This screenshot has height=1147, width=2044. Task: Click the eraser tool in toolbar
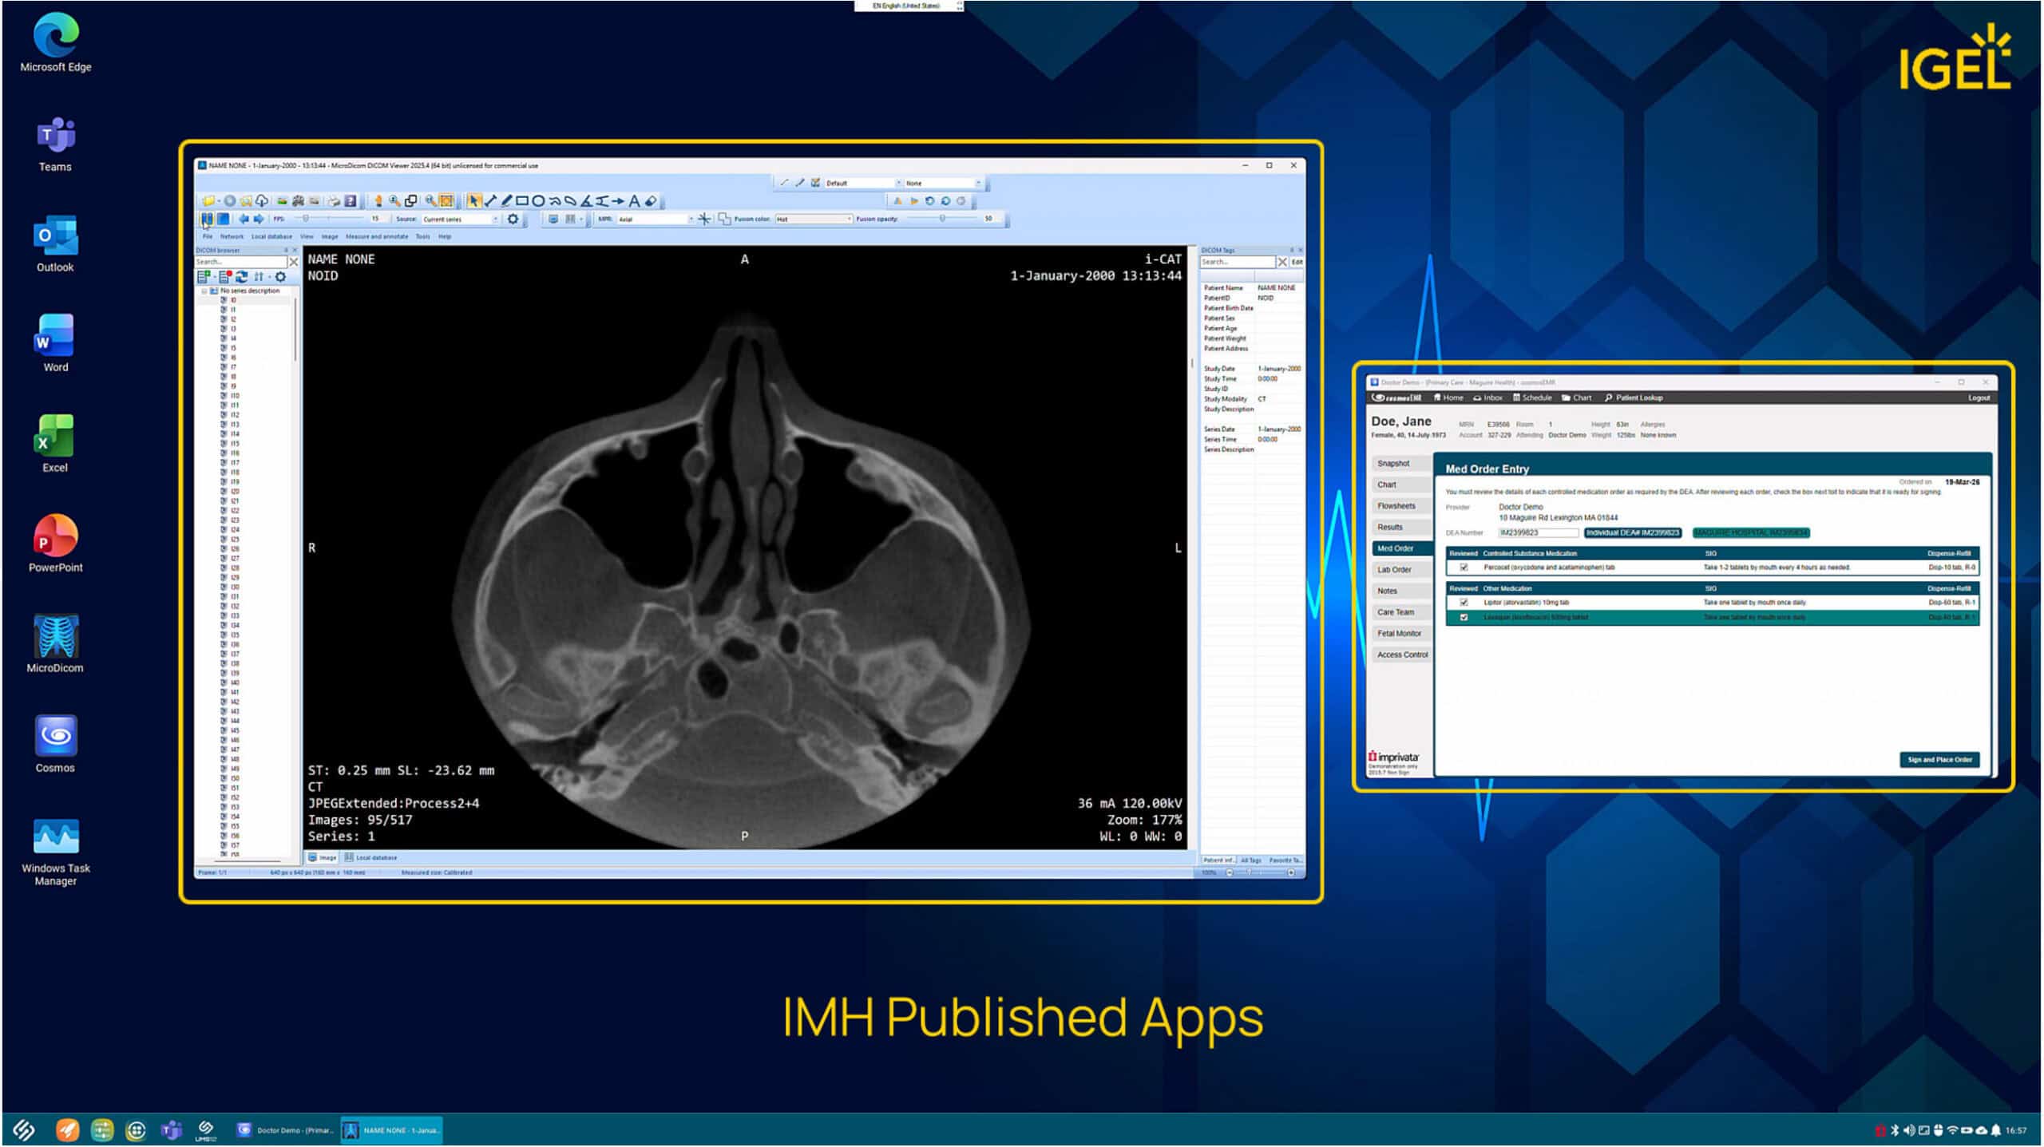coord(651,201)
